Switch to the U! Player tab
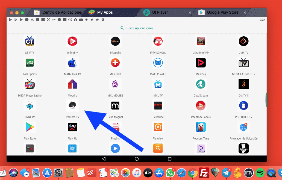Viewport: 282px width, 180px height. [158, 12]
